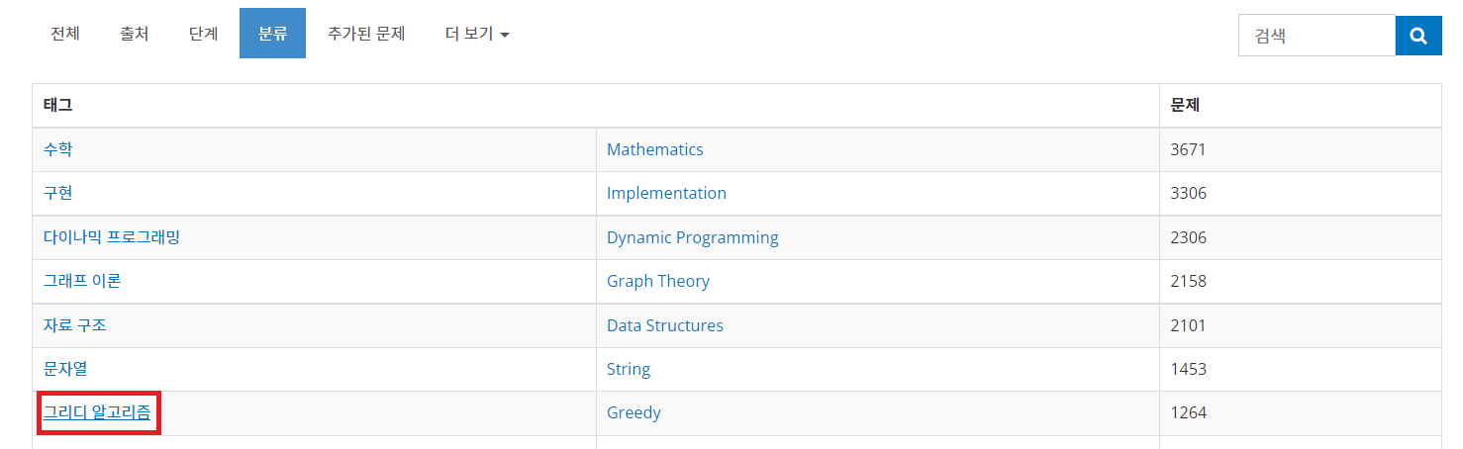The width and height of the screenshot is (1463, 449).
Task: Click the Implementation link
Action: [666, 193]
